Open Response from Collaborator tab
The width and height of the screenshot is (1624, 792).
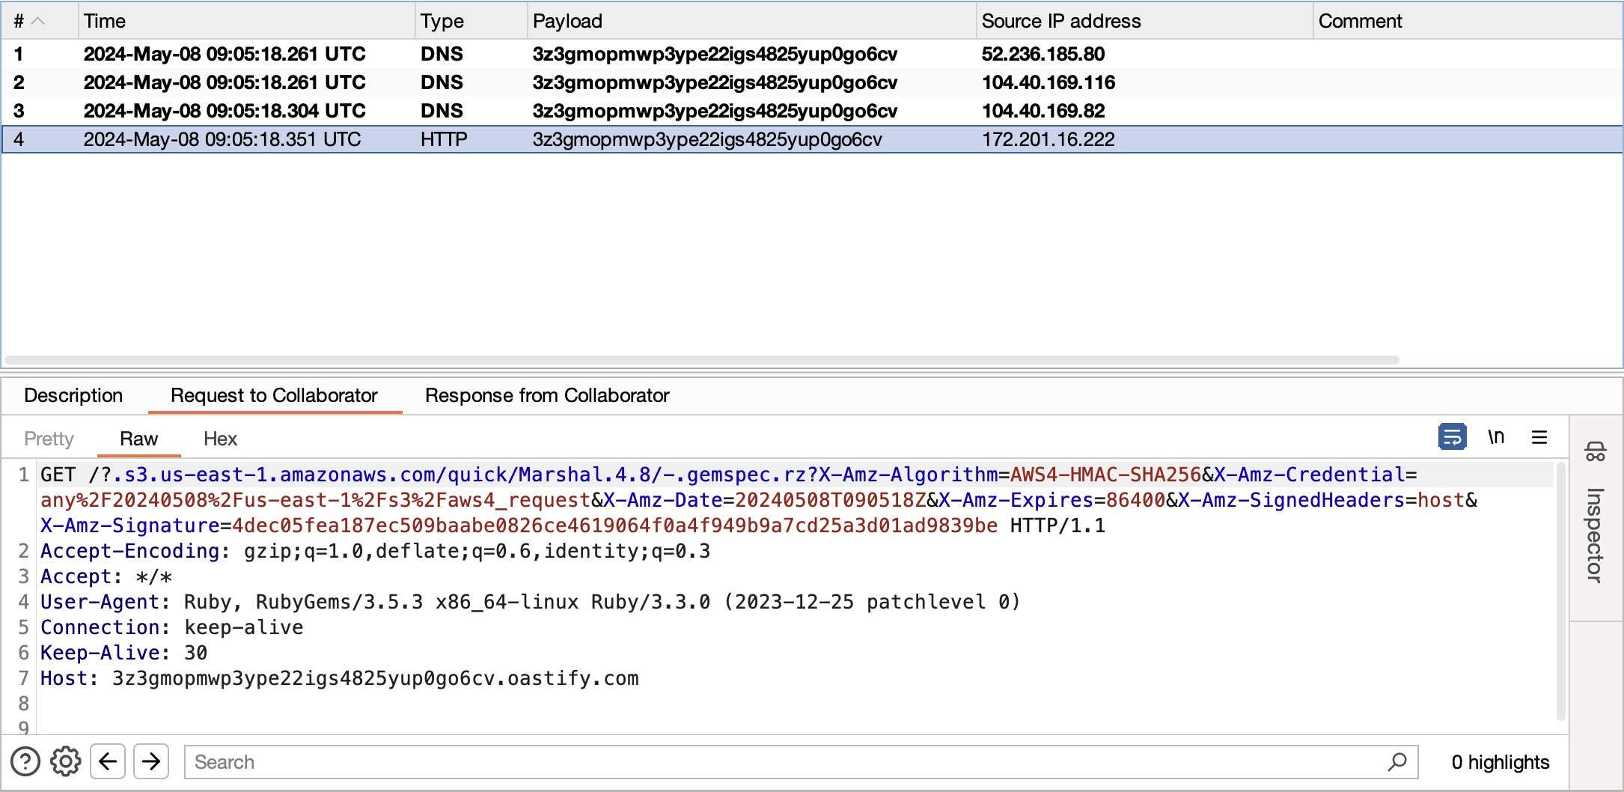tap(546, 395)
